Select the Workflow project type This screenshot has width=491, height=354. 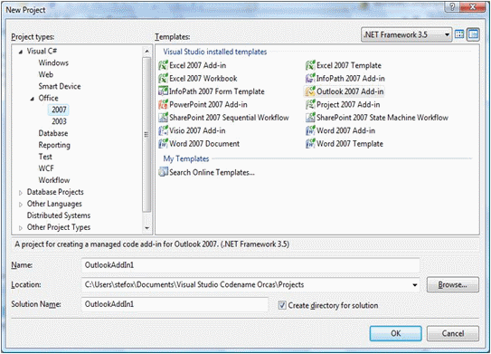coord(54,180)
